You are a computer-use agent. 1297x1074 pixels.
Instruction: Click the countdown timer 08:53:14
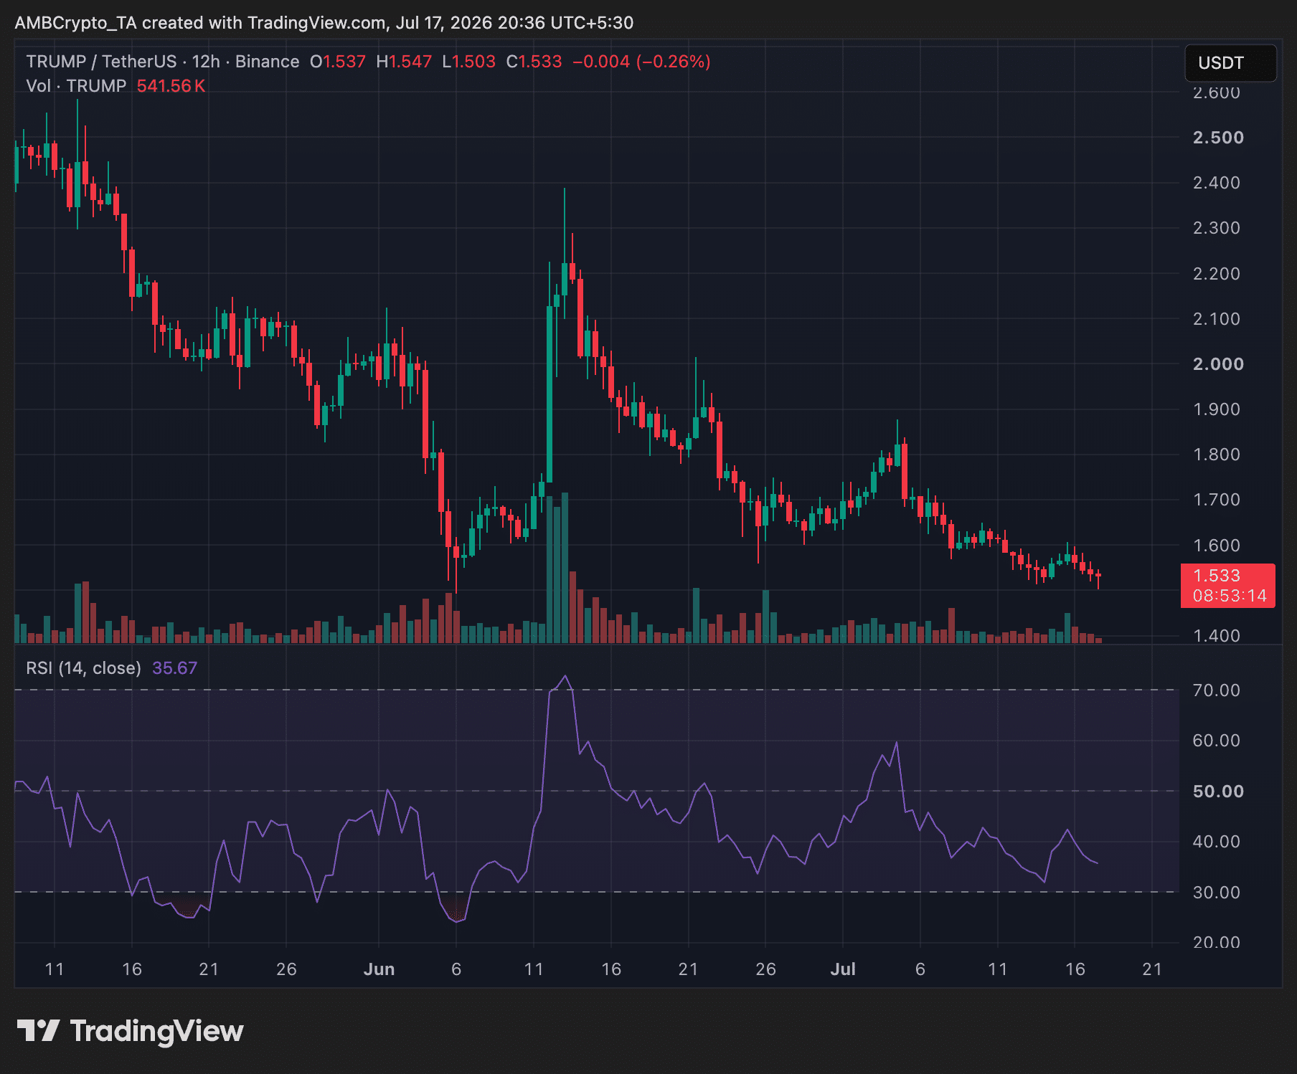1230,596
